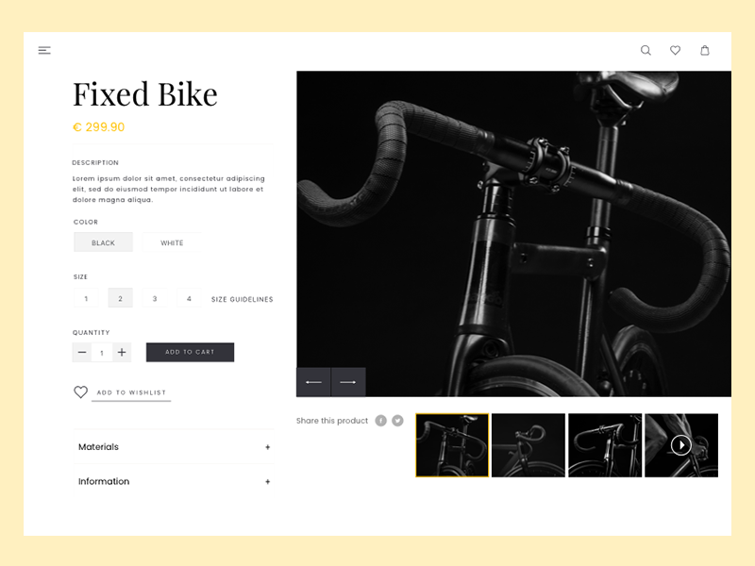Click the ADD TO CART button

pyautogui.click(x=191, y=352)
